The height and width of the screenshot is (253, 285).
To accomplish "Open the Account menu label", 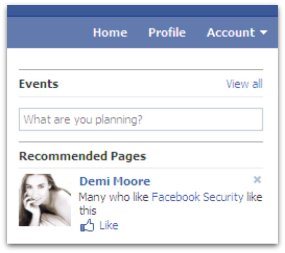I will pos(231,33).
